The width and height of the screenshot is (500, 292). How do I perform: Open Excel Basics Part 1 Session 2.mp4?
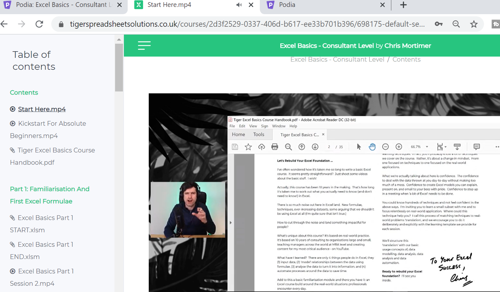pos(46,271)
